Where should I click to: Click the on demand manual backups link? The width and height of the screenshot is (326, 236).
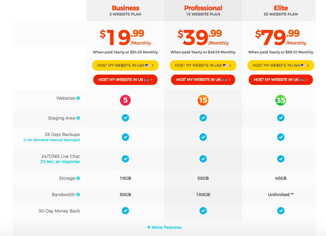[x=52, y=140]
